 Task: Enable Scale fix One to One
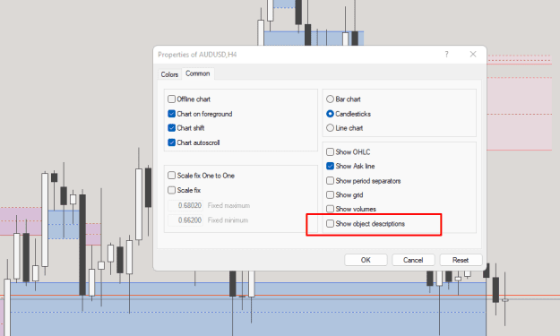pos(172,176)
